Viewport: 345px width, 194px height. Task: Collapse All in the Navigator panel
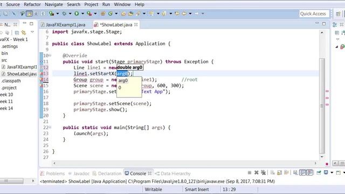click(17, 33)
